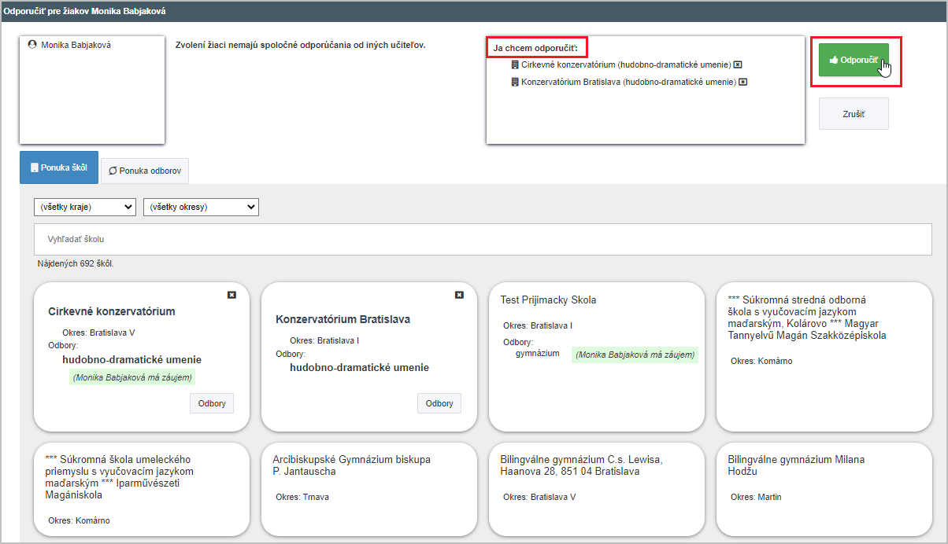Screen dimensions: 948x544
Task: Click the 'Nájdených 692 škôl.' result count
Action: pos(76,264)
